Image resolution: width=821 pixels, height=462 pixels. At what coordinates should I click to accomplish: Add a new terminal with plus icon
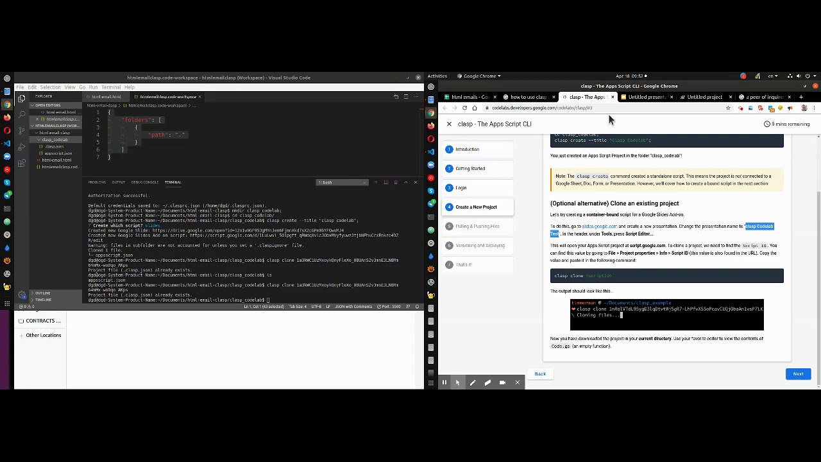click(376, 182)
